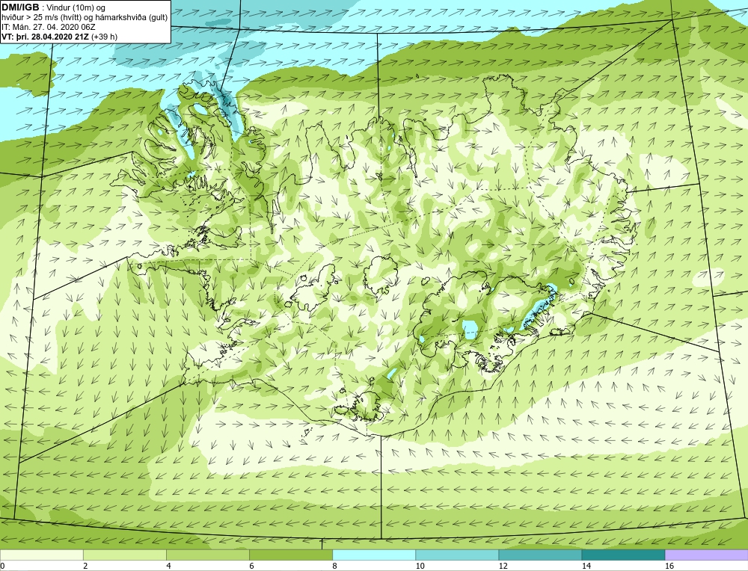The height and width of the screenshot is (571, 748).
Task: Click the scale label '10'
Action: click(420, 566)
